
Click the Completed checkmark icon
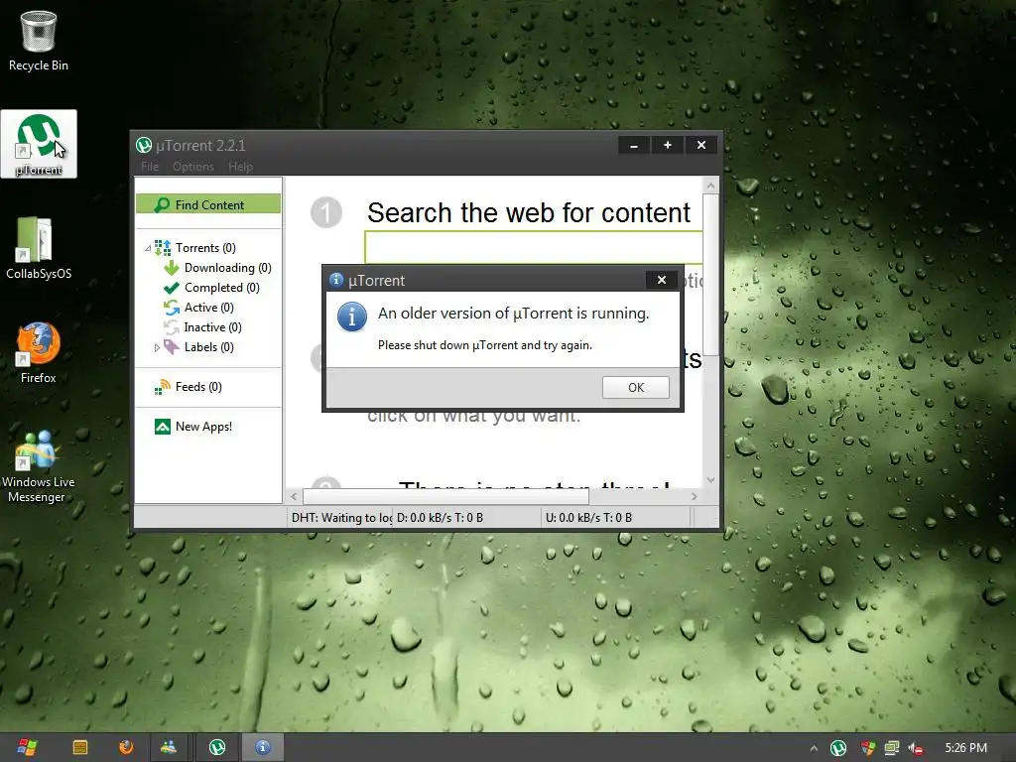click(x=171, y=288)
